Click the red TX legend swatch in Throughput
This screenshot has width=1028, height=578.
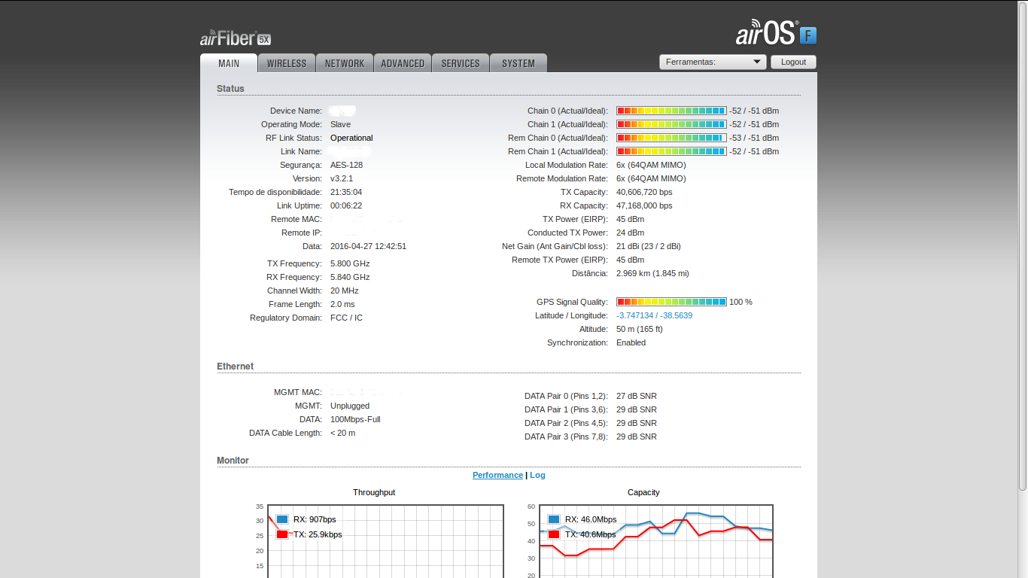[x=282, y=534]
